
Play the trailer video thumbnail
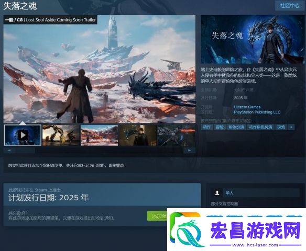click(23, 135)
